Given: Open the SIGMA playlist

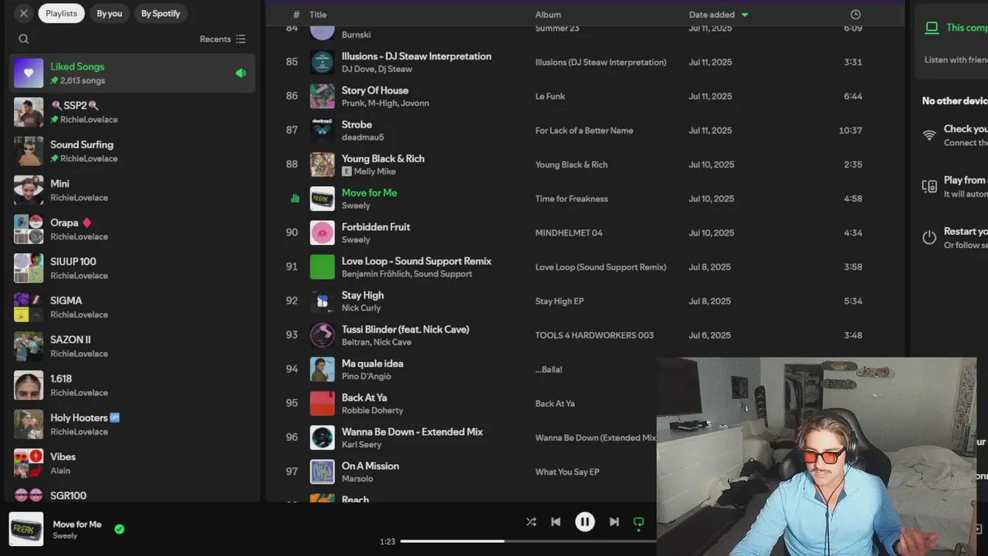Looking at the screenshot, I should click(132, 307).
